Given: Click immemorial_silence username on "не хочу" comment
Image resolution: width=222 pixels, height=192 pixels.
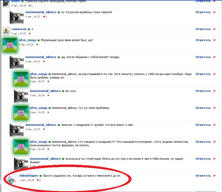Looking at the screenshot, I should 45,91.
